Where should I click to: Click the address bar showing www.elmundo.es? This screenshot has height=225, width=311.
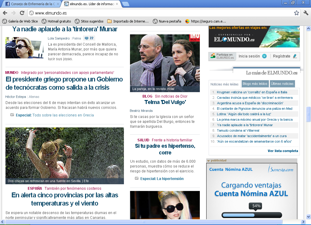click(x=161, y=13)
